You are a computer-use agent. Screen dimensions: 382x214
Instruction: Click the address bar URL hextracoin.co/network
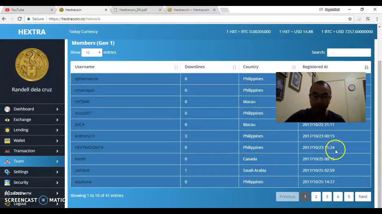(74, 19)
